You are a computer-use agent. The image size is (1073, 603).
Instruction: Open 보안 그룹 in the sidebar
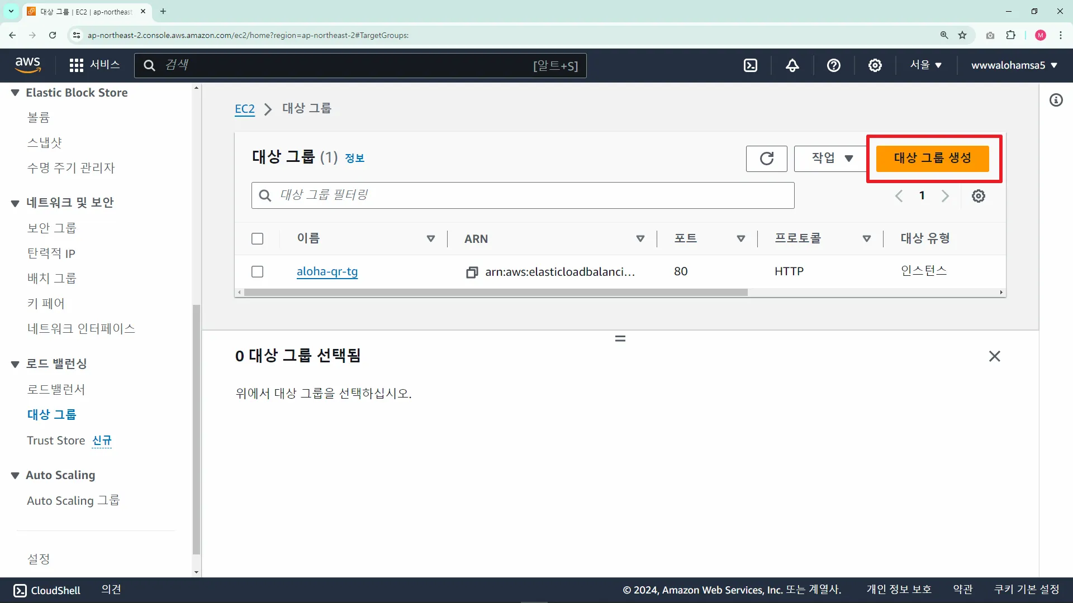click(51, 228)
